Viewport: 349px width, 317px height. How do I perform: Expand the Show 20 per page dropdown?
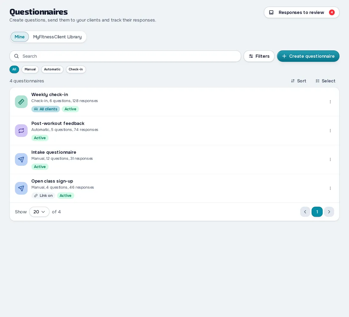click(x=39, y=212)
